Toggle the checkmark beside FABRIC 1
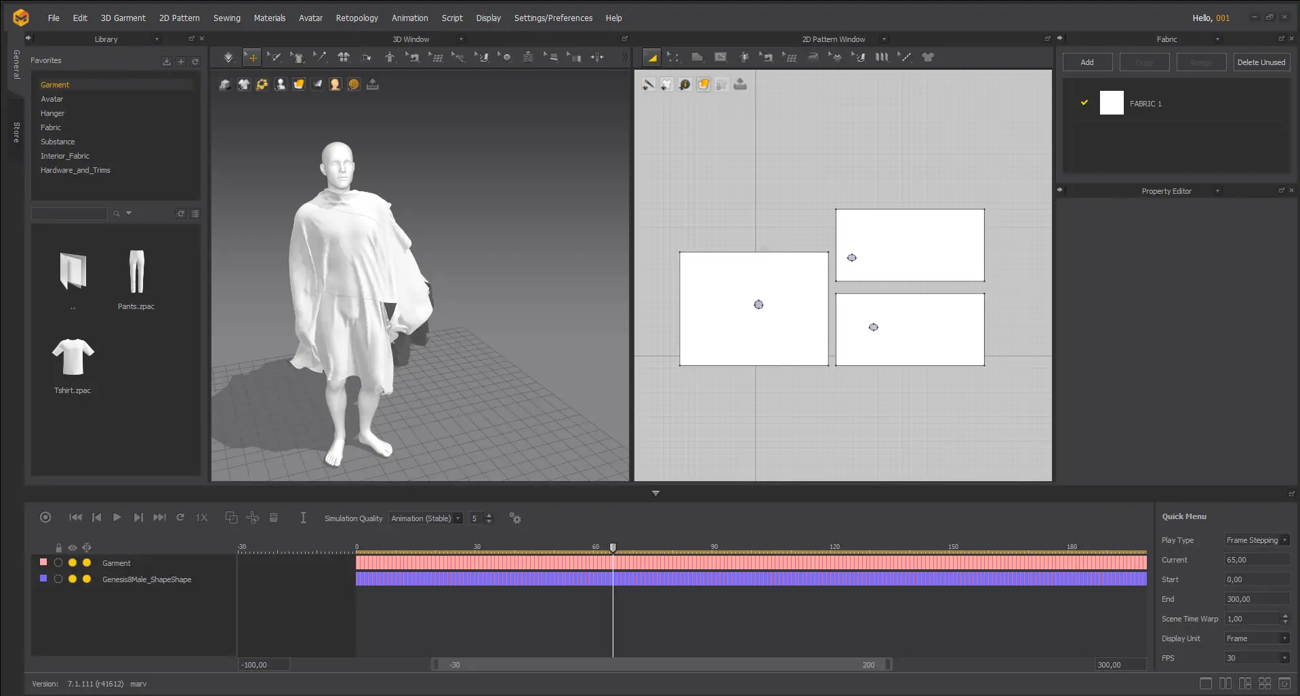The width and height of the screenshot is (1300, 696). 1084,103
